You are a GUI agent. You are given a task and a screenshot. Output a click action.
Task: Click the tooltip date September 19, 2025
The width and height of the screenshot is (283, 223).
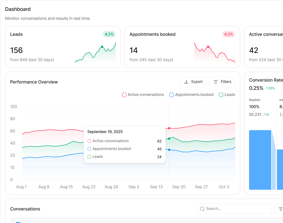(105, 132)
